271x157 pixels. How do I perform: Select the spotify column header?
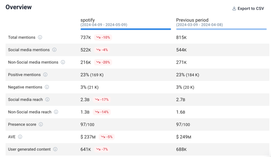pyautogui.click(x=88, y=20)
